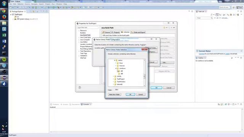Image resolution: width=244 pixels, height=137 pixels.
Task: Click OK in Native Library Folder Selection
Action: coord(130,94)
